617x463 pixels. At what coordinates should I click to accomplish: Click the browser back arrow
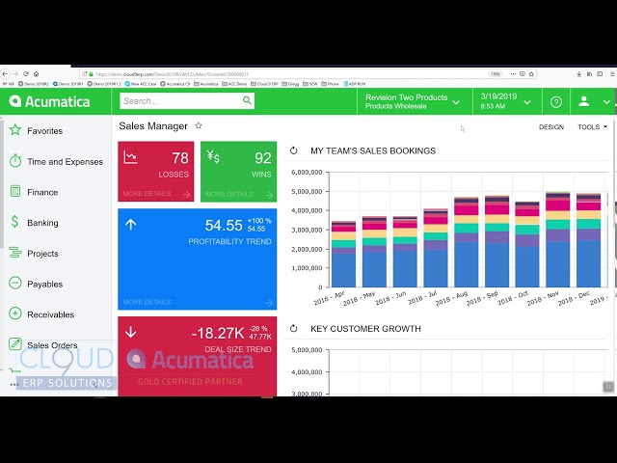pos(5,73)
